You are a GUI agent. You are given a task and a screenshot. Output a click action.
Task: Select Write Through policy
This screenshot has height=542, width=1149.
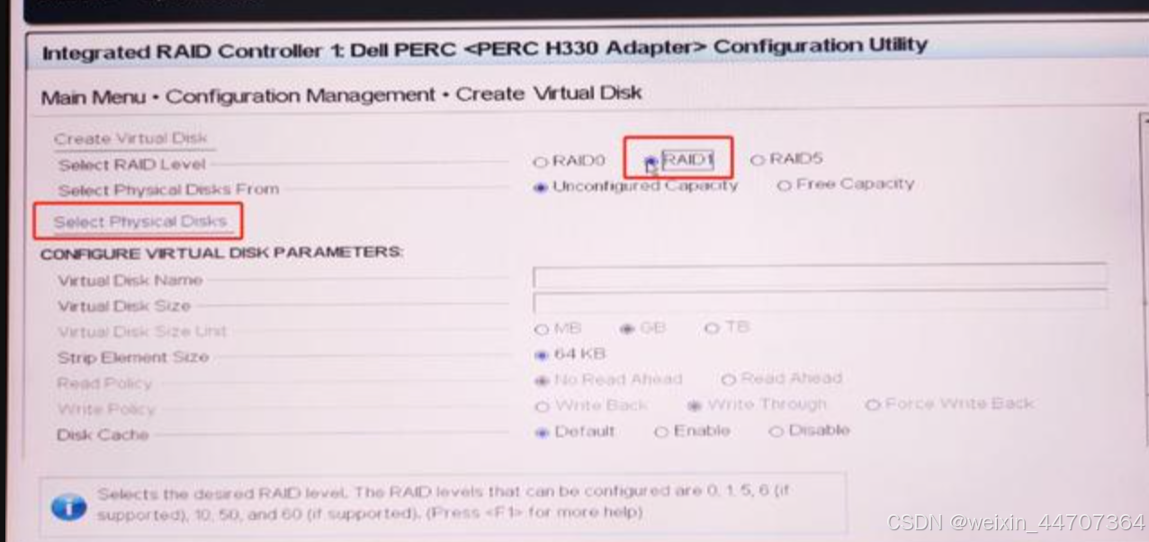pos(694,406)
